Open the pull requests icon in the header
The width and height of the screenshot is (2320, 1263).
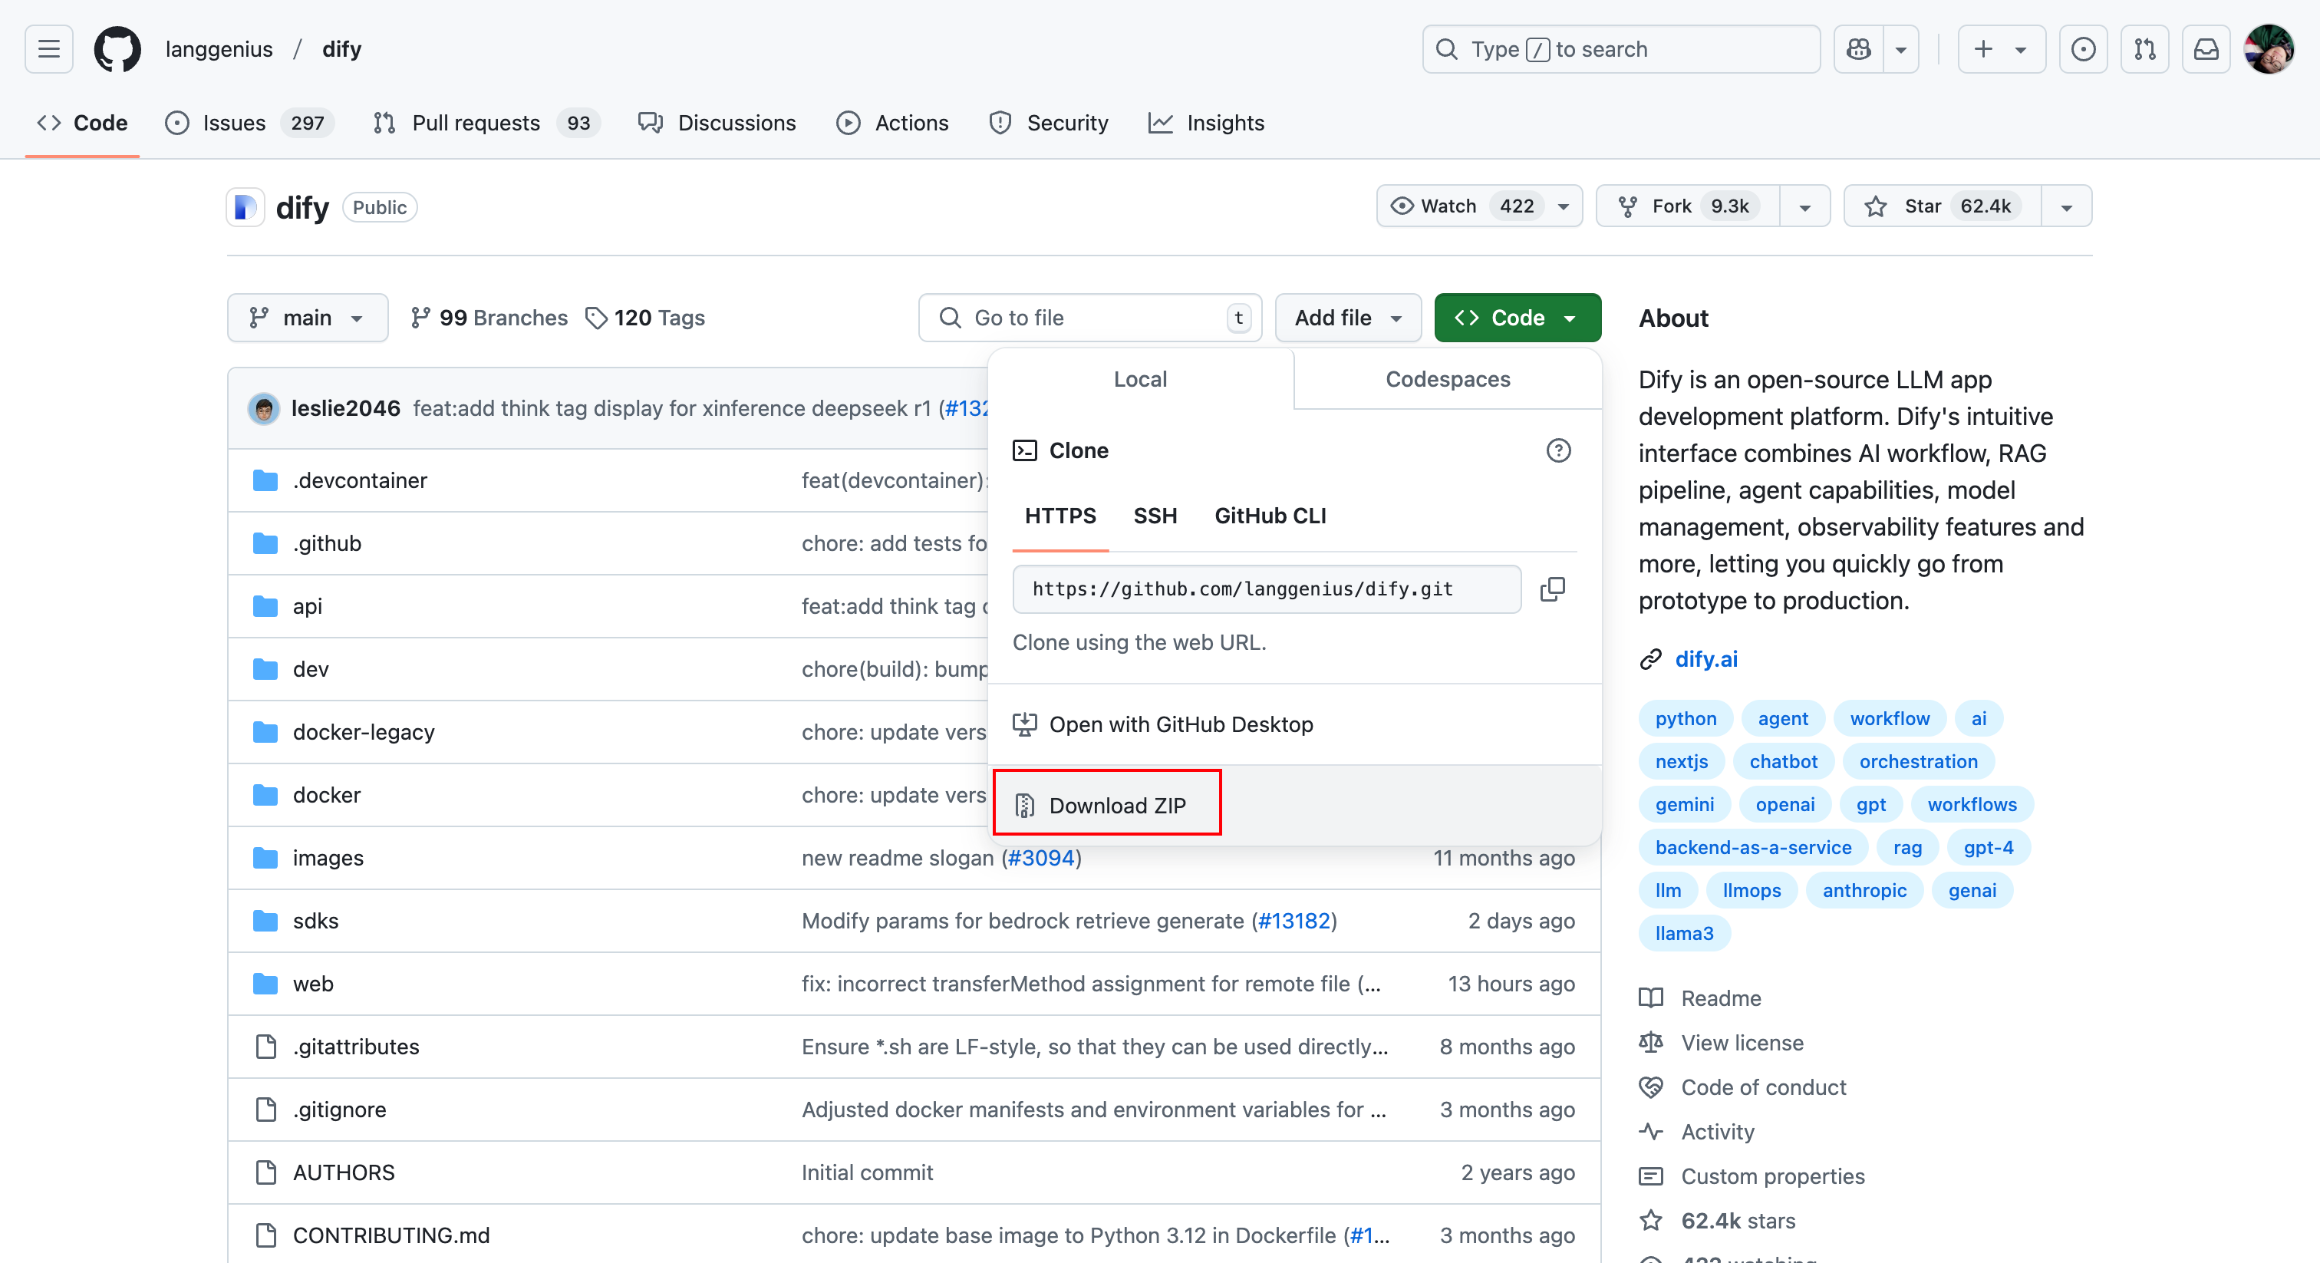point(2144,48)
